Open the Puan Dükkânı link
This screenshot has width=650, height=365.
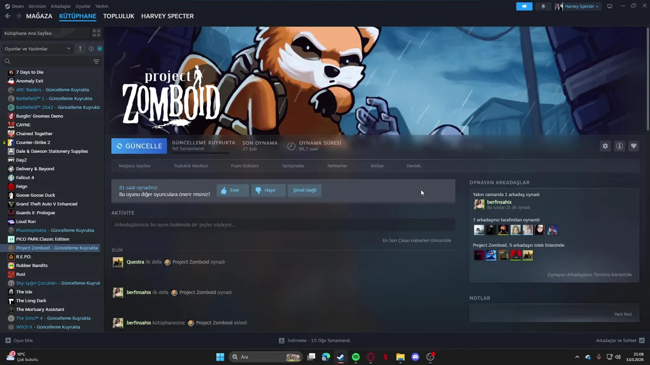coord(245,166)
